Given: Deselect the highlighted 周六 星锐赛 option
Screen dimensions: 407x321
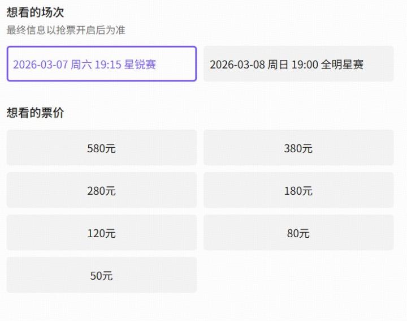Looking at the screenshot, I should [x=102, y=64].
